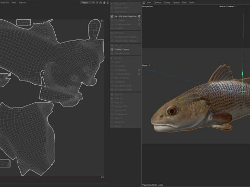
Task: Click the green Y-axis arrow handle
Action: click(243, 73)
